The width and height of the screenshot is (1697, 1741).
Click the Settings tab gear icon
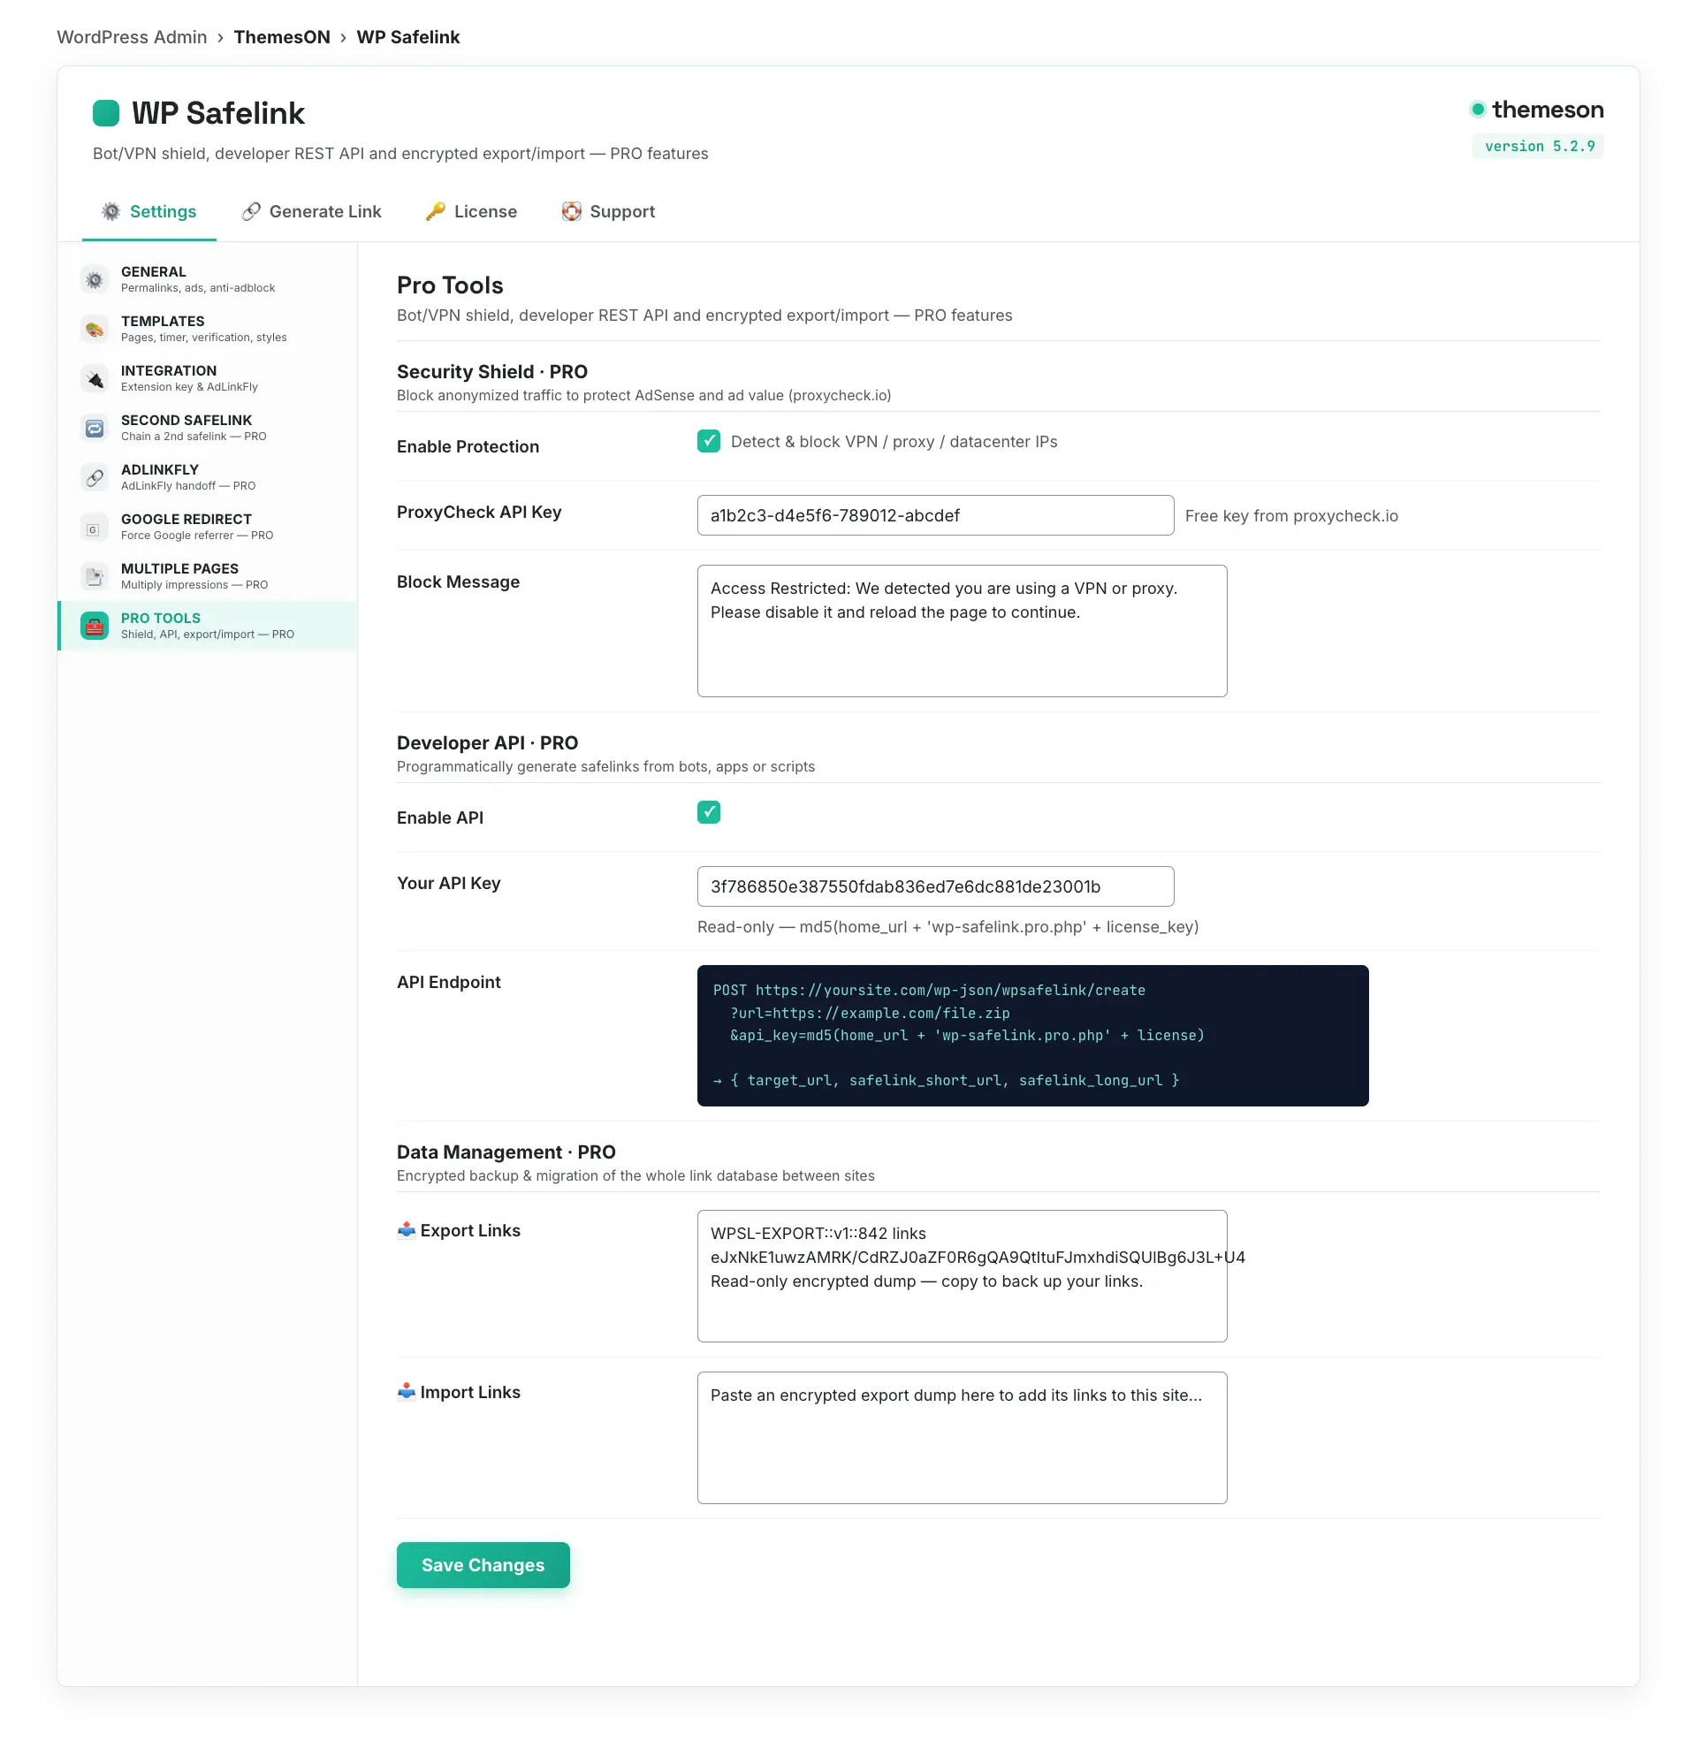pos(110,211)
